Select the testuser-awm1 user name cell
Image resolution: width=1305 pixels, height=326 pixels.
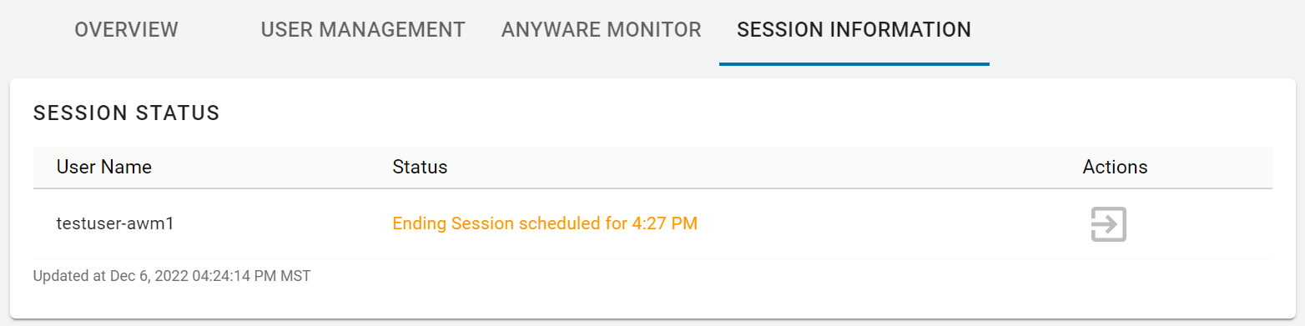pyautogui.click(x=115, y=223)
